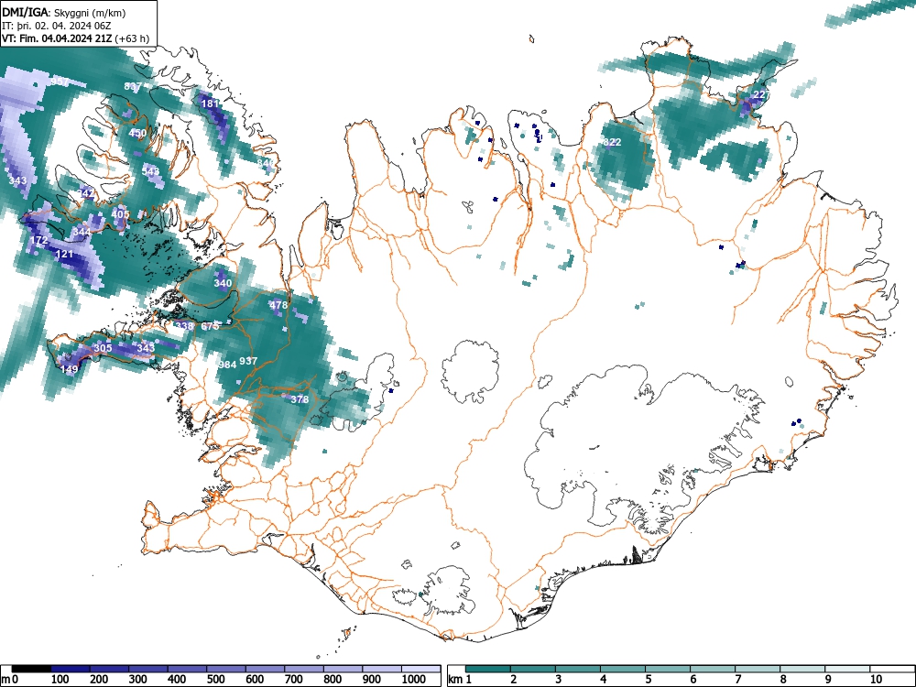This screenshot has width=916, height=687.
Task: Click the '3' tick on the km legend
Action: [558, 680]
